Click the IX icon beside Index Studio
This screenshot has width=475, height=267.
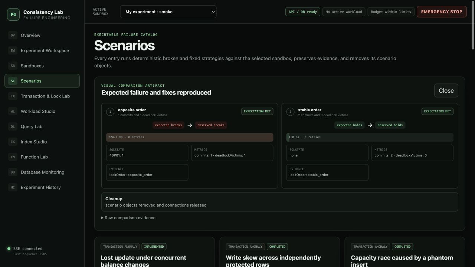(13, 142)
